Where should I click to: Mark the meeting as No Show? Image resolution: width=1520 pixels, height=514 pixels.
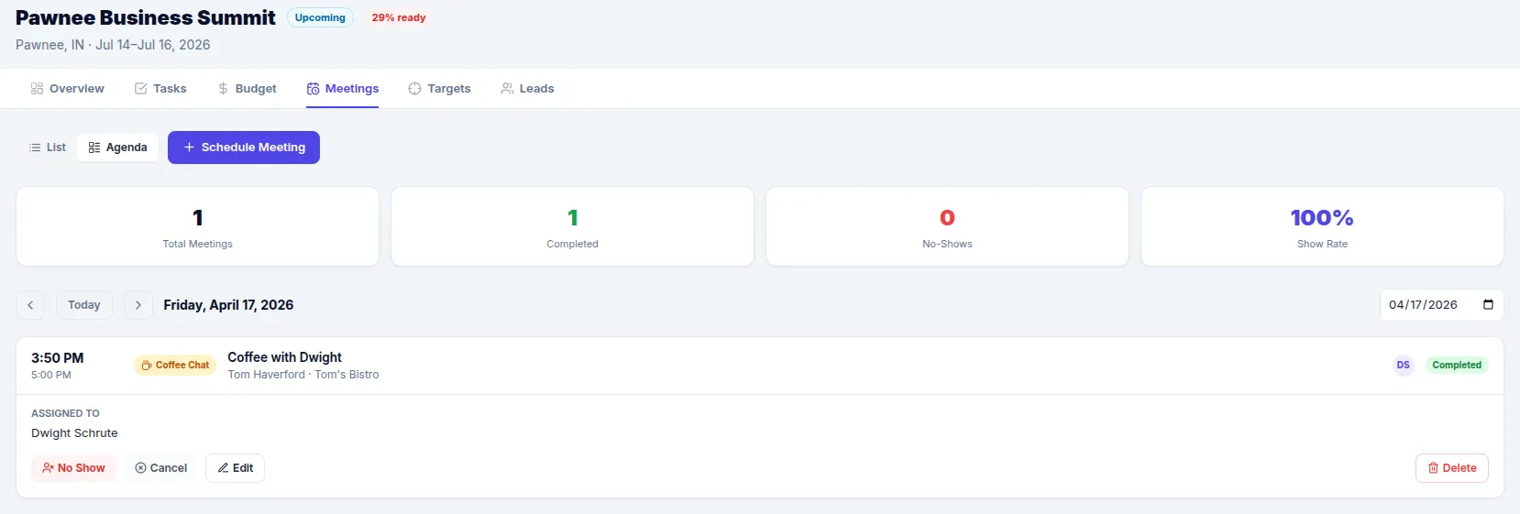pyautogui.click(x=73, y=468)
